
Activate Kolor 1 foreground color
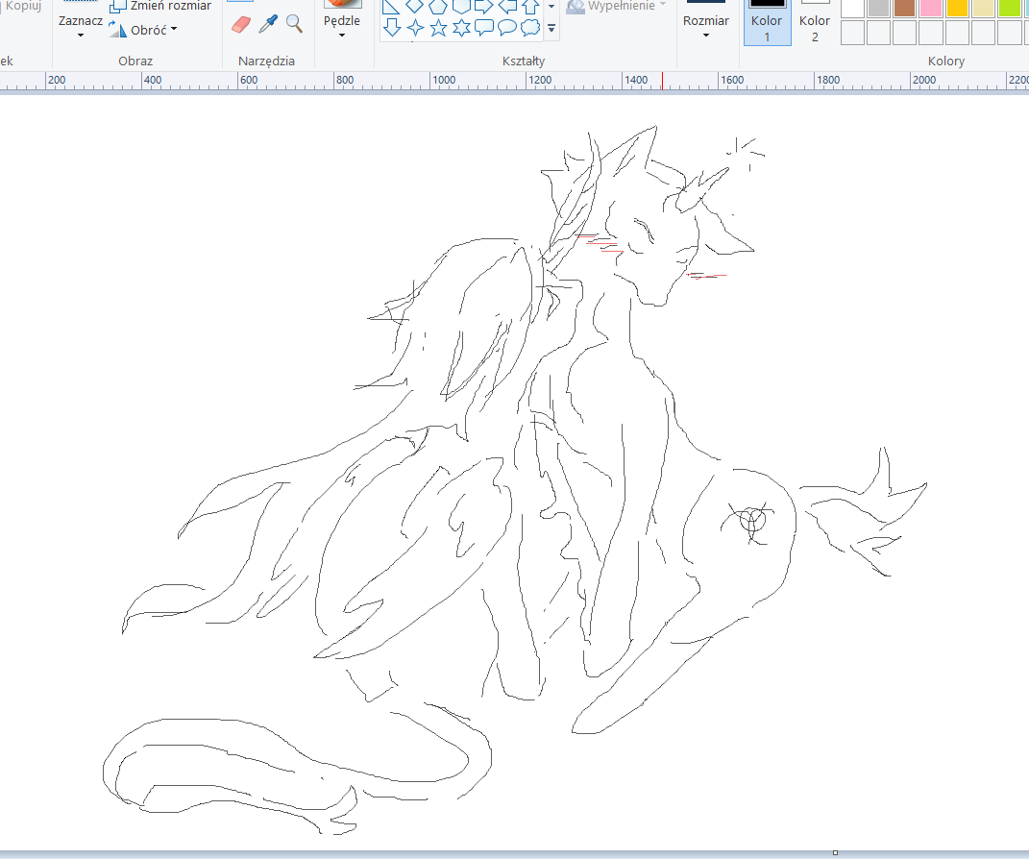[x=767, y=23]
